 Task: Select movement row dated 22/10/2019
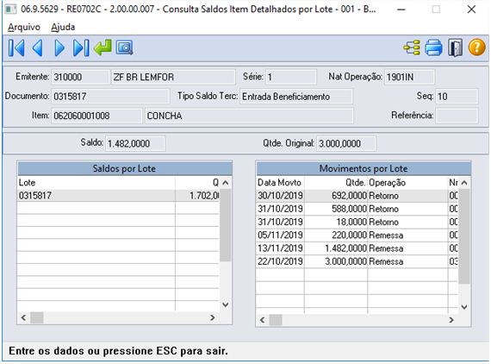357,261
